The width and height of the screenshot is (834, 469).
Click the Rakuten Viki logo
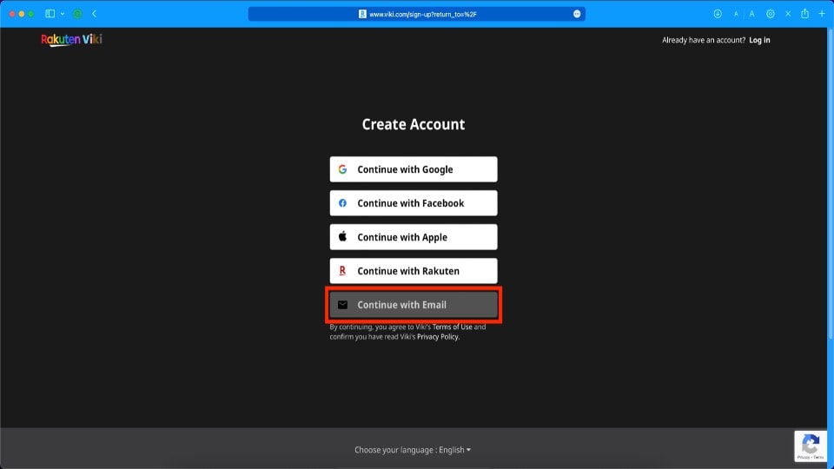[71, 40]
